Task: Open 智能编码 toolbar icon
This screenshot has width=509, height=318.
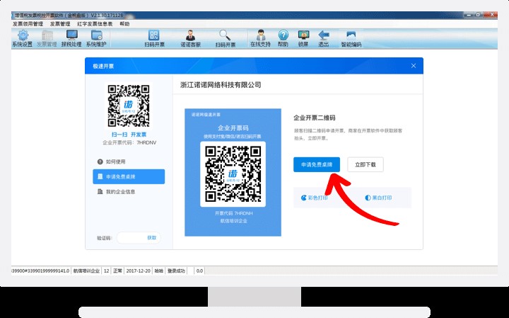Action: pyautogui.click(x=351, y=35)
